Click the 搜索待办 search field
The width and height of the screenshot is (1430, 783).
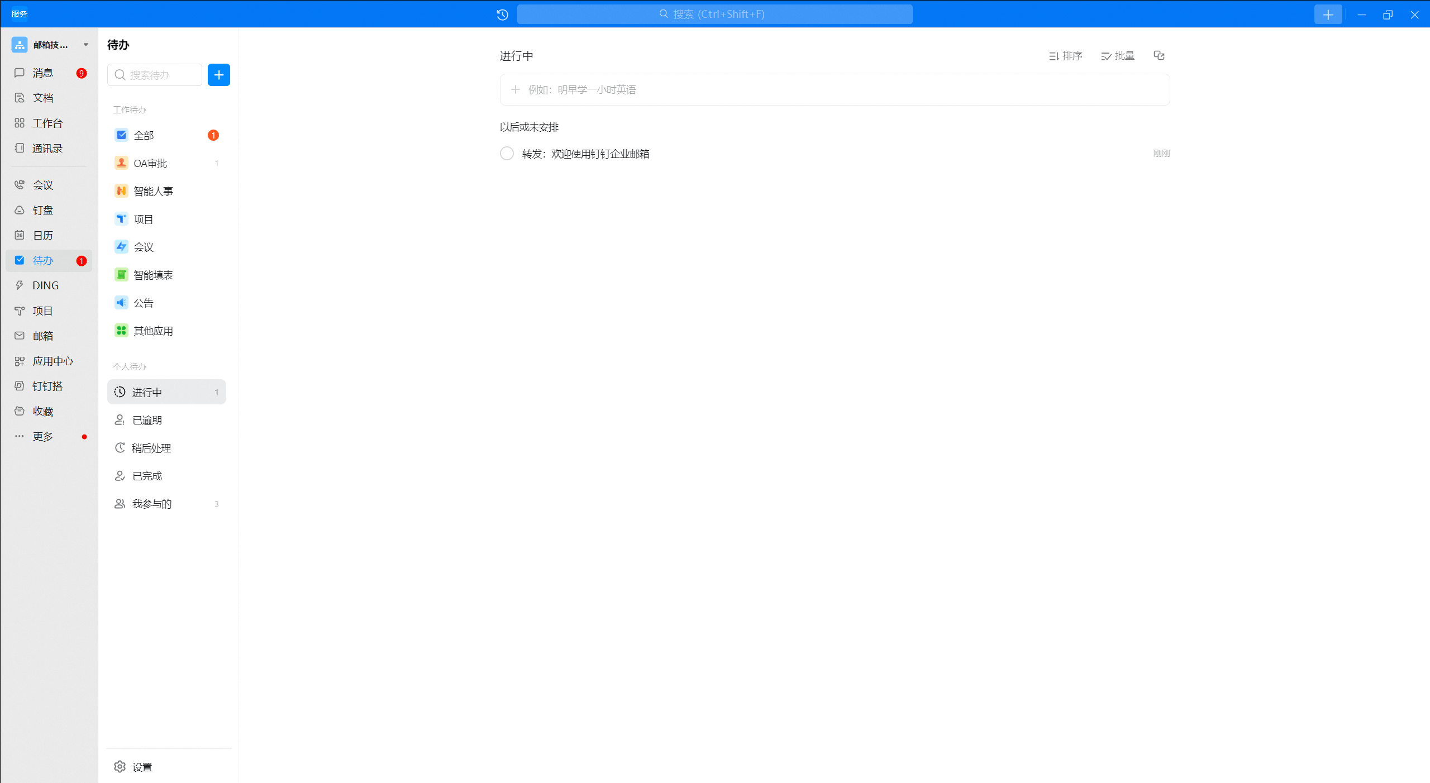click(155, 75)
